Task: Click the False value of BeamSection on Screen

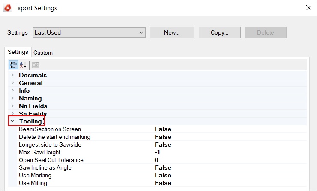Action: tap(163, 129)
